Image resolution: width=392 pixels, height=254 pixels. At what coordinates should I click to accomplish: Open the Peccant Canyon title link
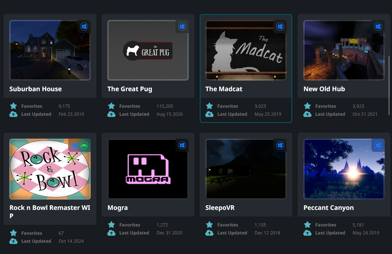328,208
